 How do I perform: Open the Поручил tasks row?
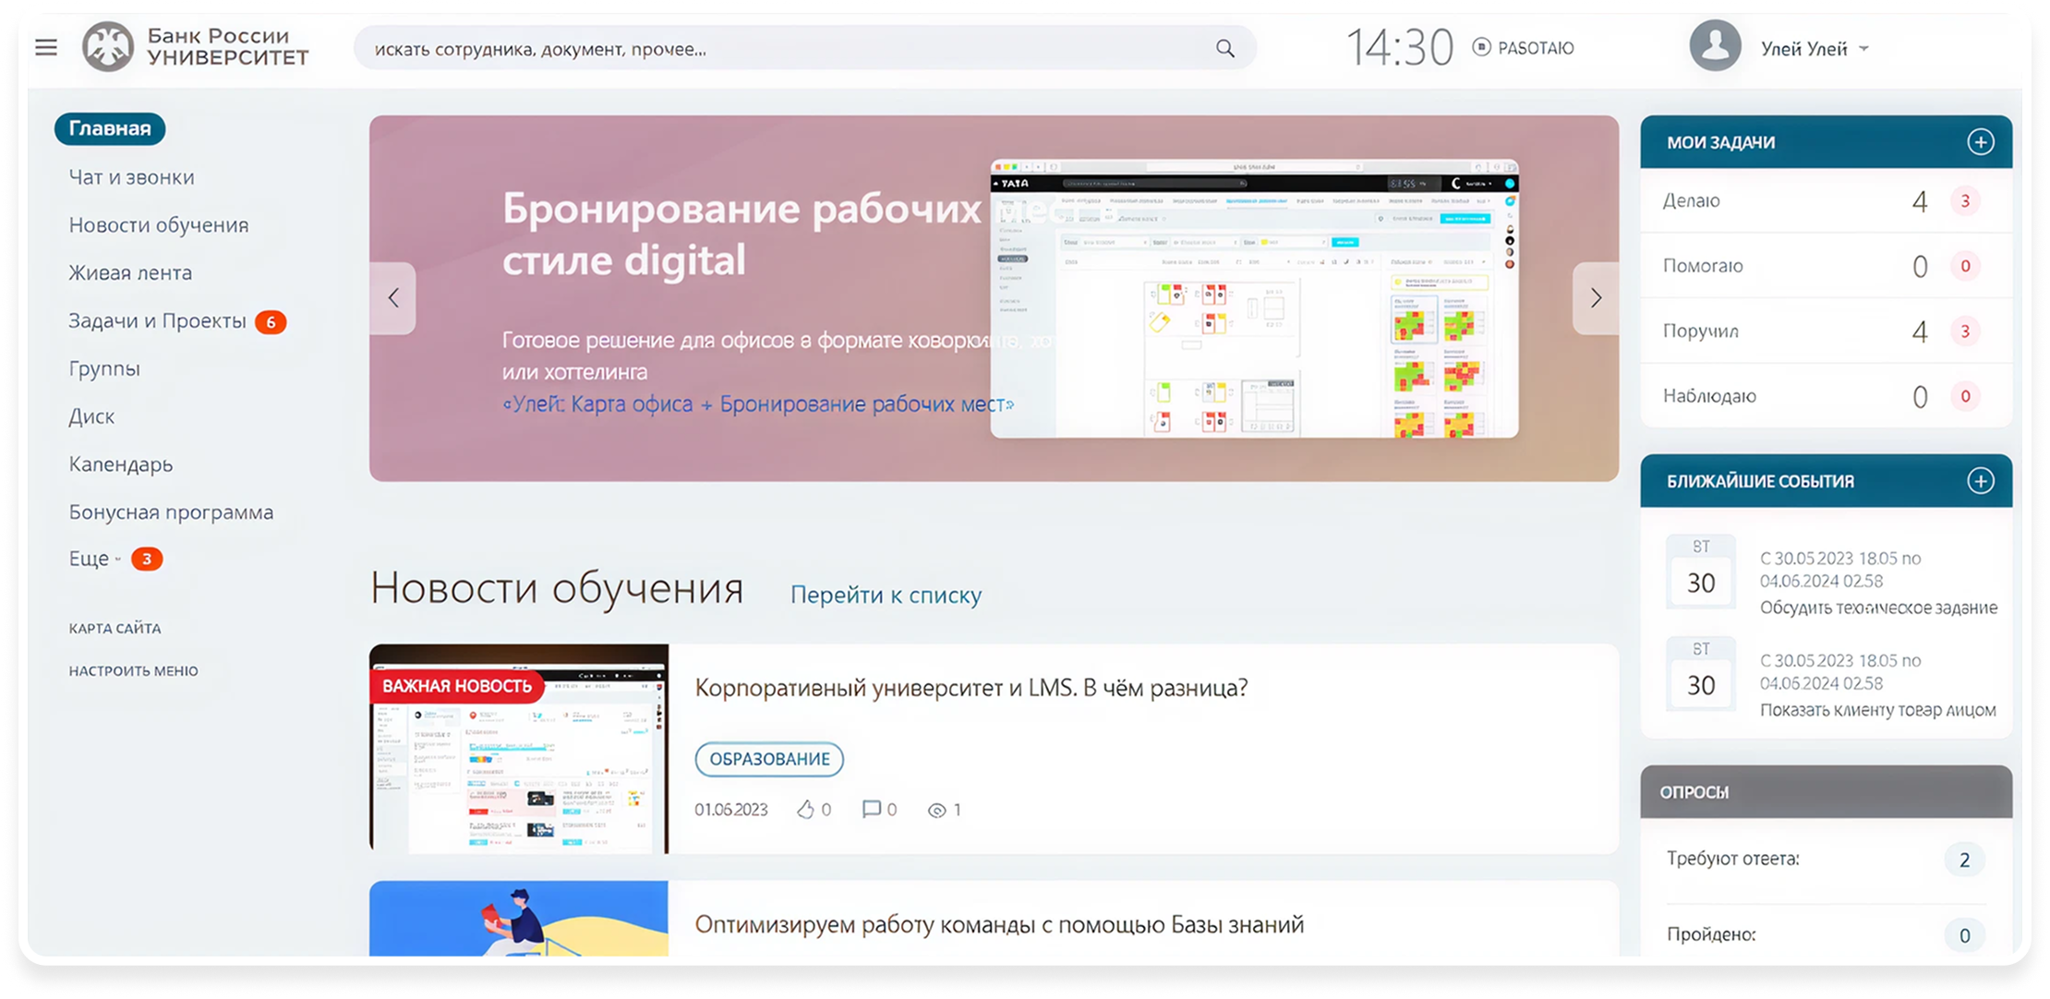[1826, 331]
